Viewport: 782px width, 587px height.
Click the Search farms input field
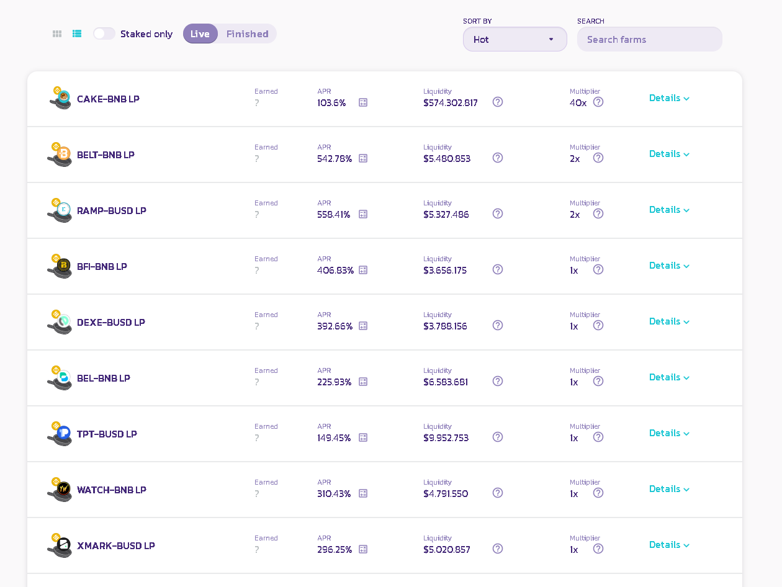point(649,39)
